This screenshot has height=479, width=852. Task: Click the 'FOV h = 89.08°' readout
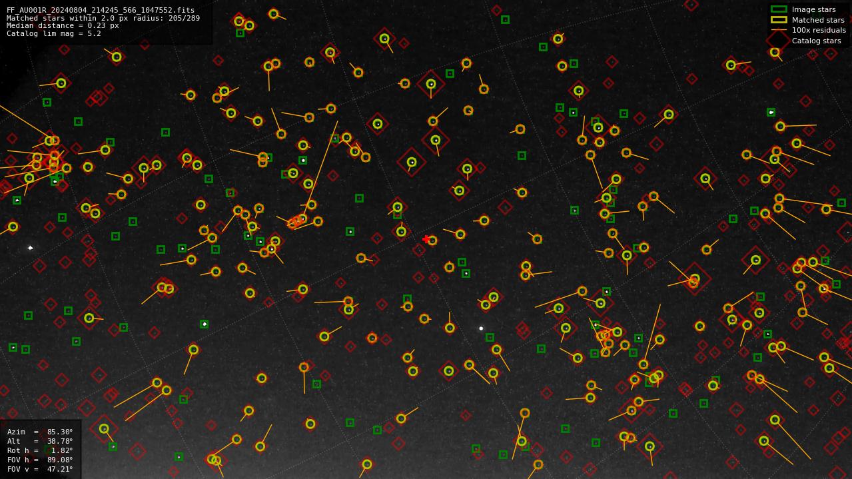(40, 460)
